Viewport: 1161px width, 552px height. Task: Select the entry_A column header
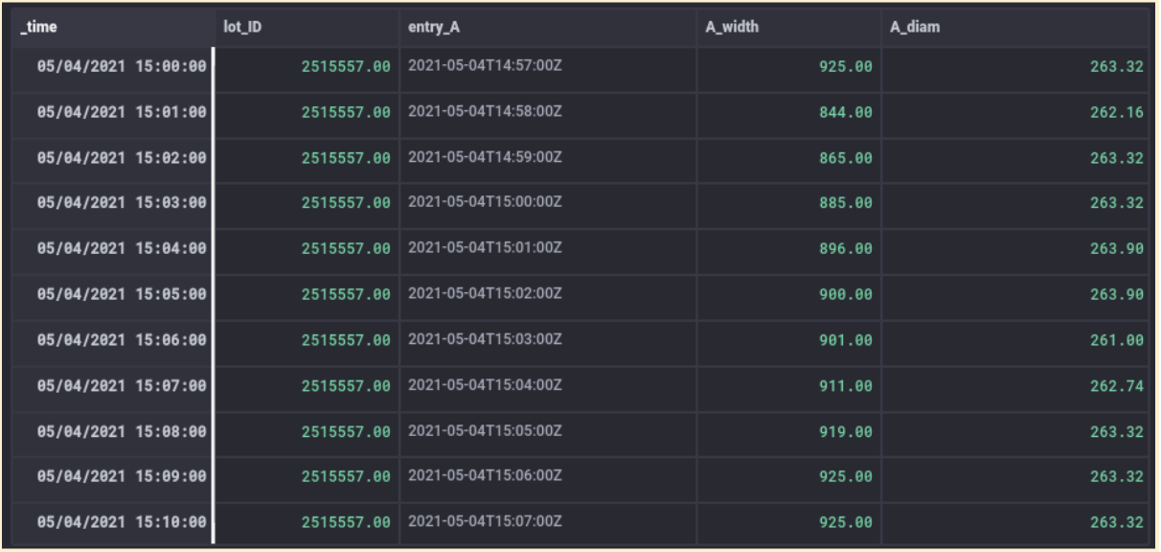548,28
